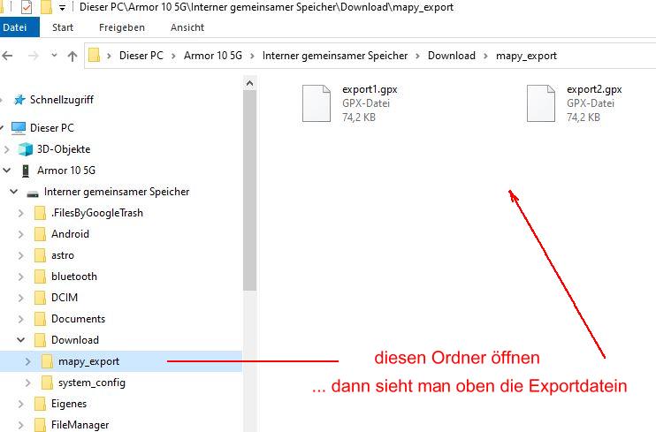Open the Freigeben ribbon tab

click(x=122, y=27)
